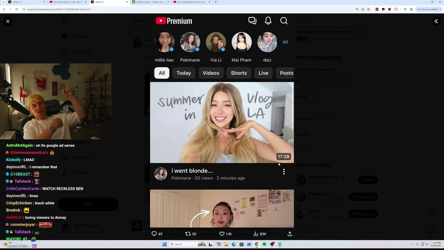Click "What's happening" heading in X sidebar
Viewport: 444px width, 250px height.
[x=319, y=57]
